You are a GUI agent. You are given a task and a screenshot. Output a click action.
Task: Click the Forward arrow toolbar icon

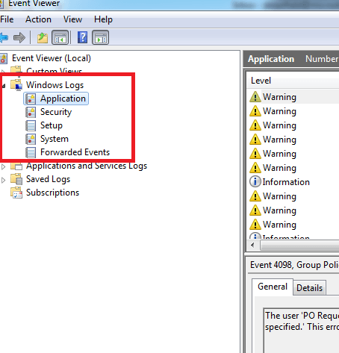(19, 37)
